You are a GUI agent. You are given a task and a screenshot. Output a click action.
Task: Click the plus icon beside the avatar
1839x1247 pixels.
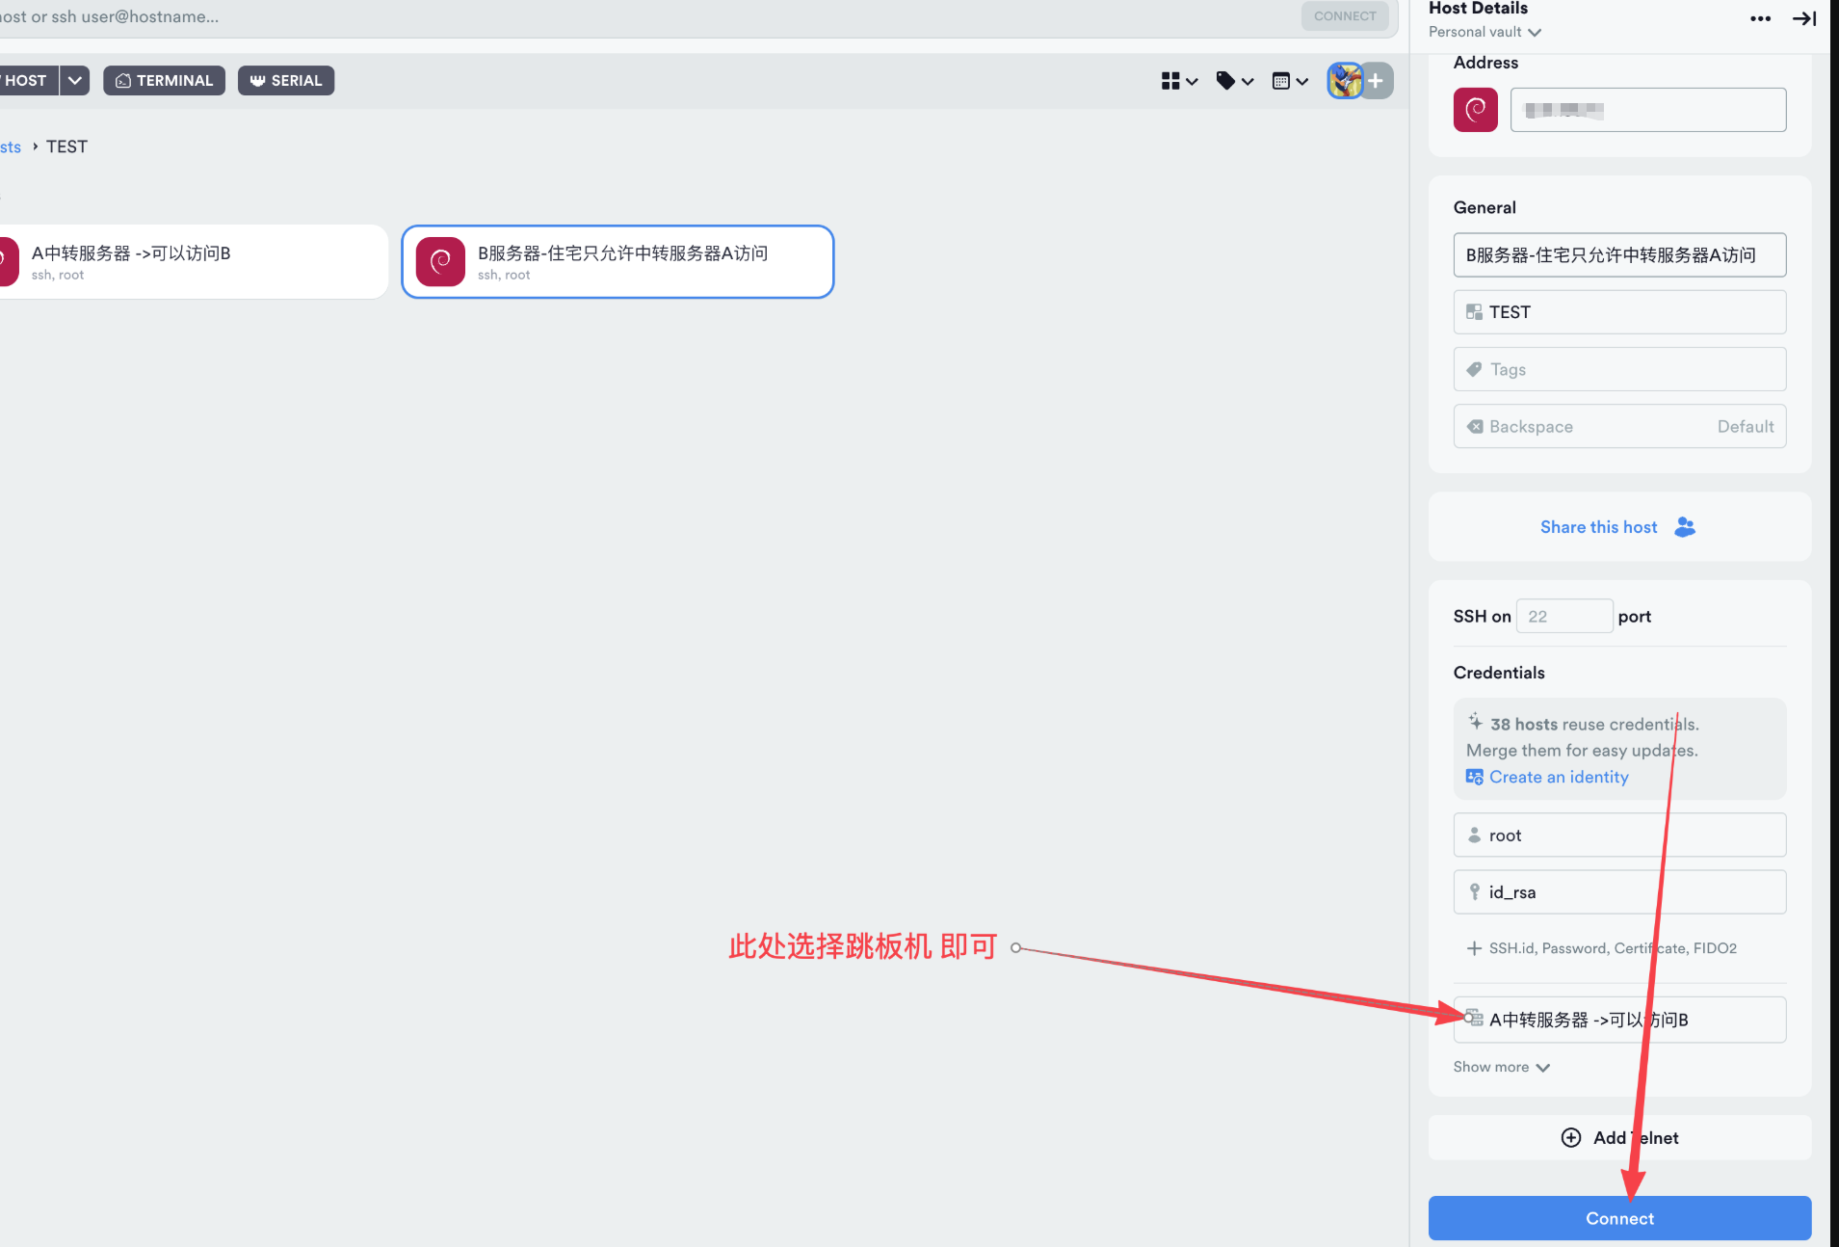pos(1377,81)
